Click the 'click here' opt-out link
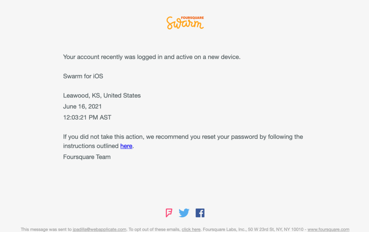Viewport: 369px width, 232px height. coord(191,229)
